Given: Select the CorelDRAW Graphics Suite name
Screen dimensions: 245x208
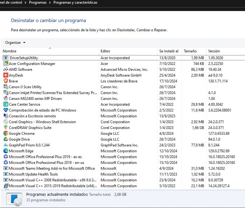Looking at the screenshot, I should [30, 128].
